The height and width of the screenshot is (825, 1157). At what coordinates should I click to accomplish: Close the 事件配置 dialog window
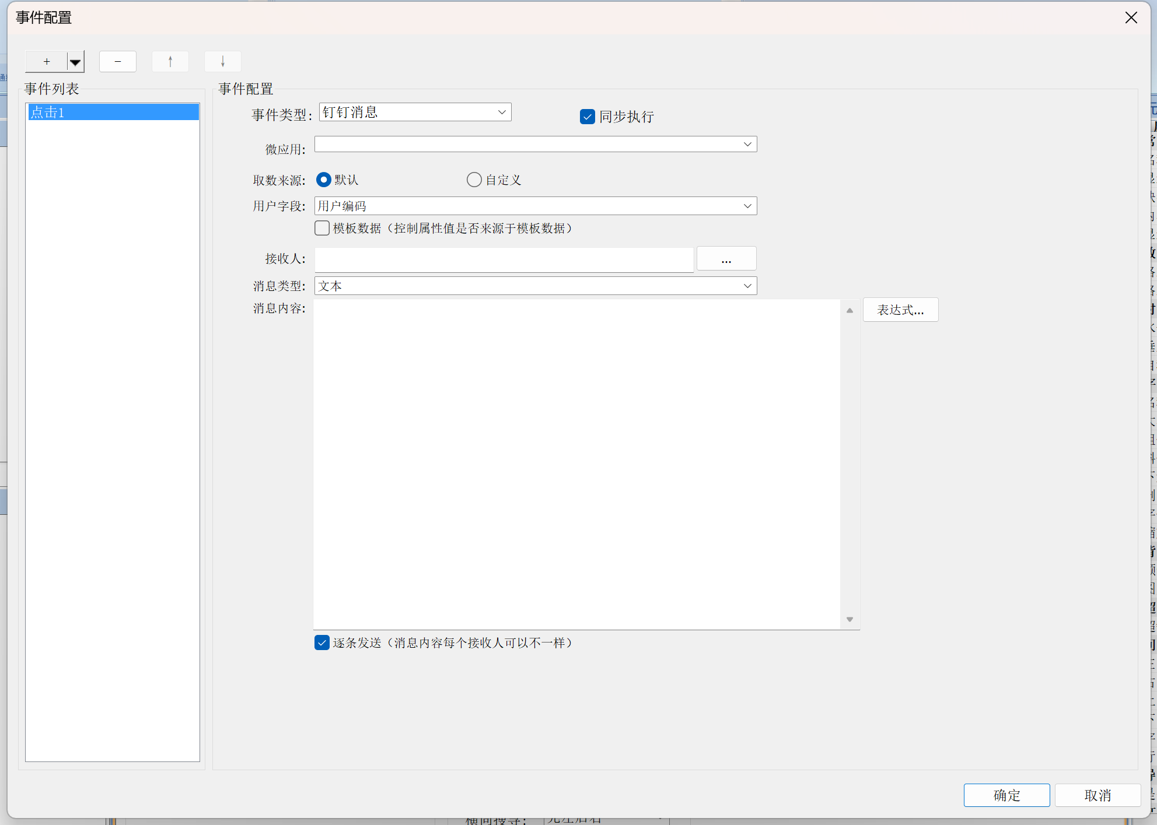click(x=1131, y=17)
